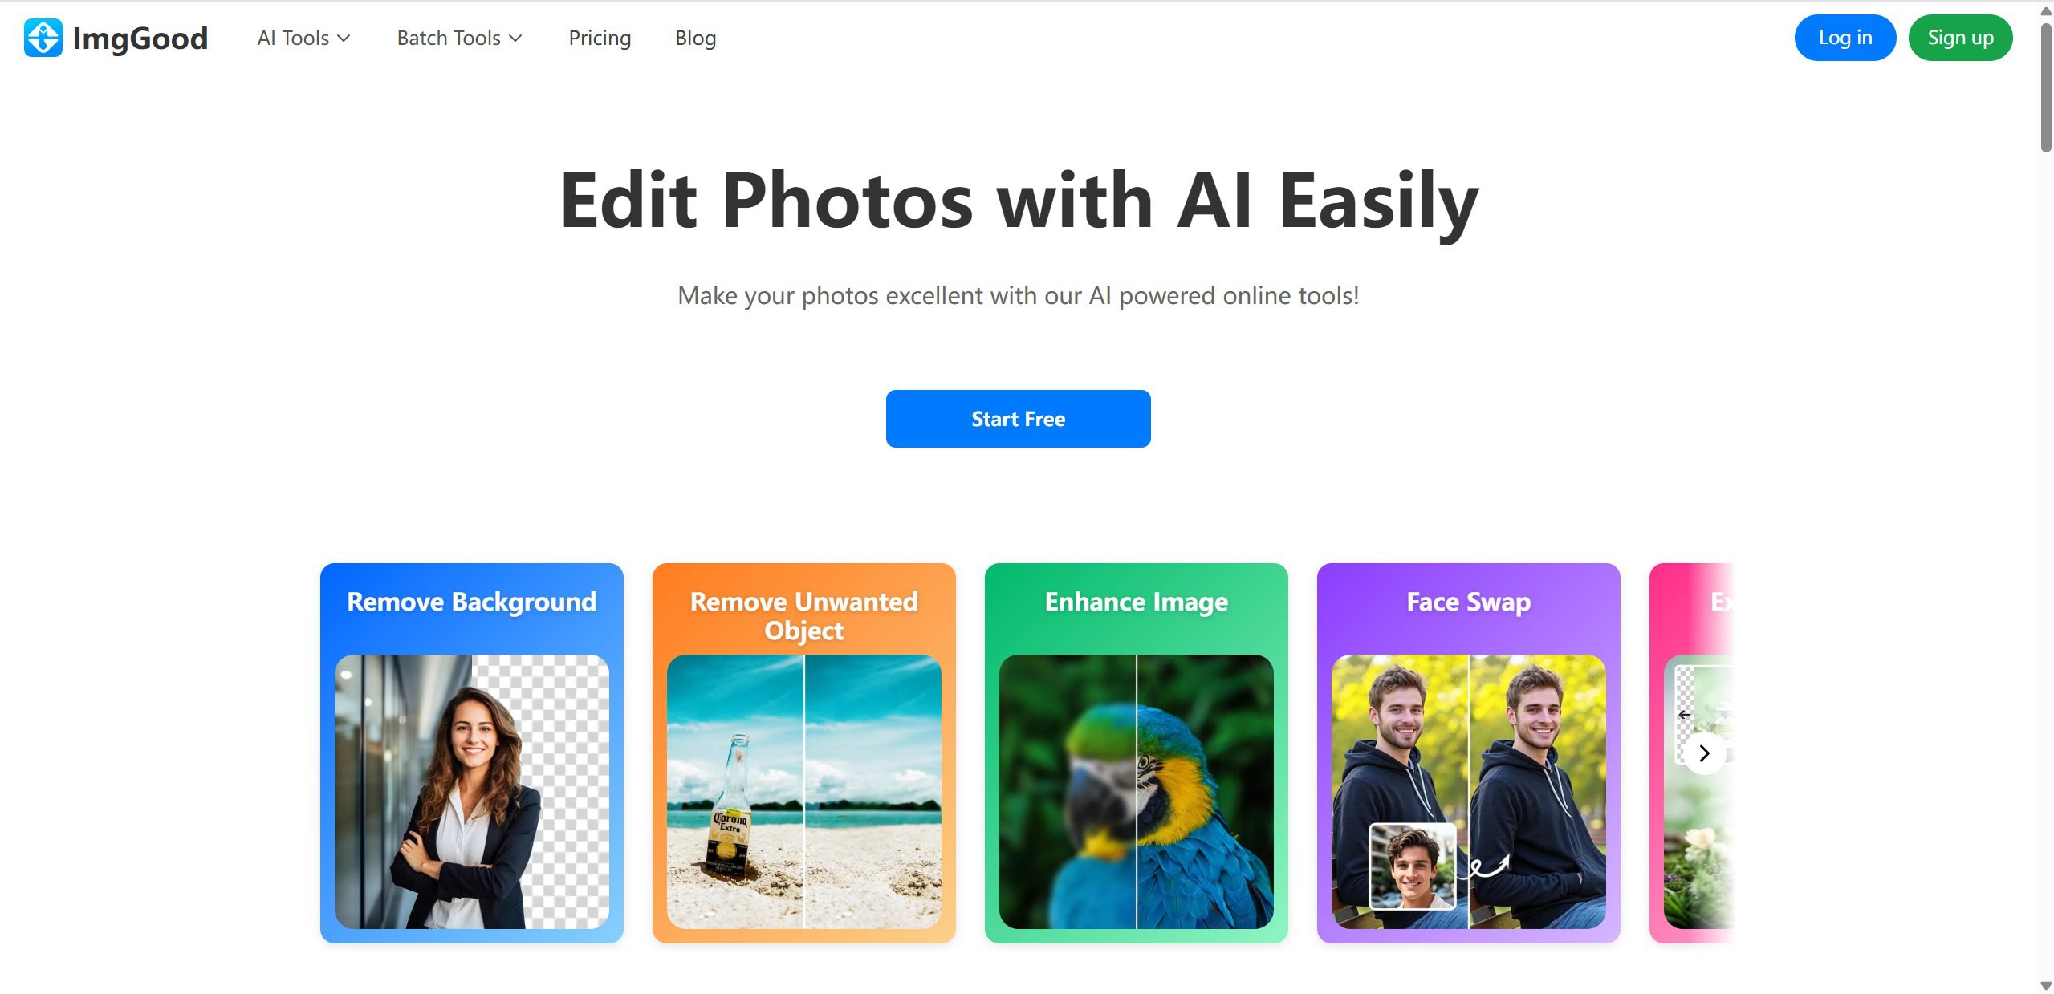
Task: Click the green Sign up button
Action: [x=1960, y=38]
